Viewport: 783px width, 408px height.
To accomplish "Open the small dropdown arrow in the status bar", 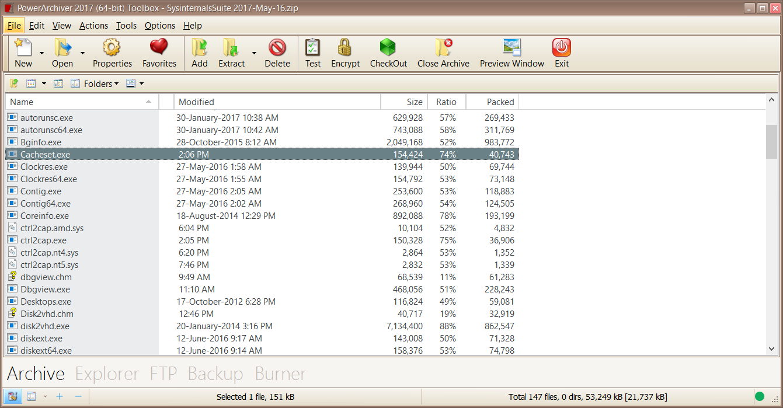I will pos(45,396).
